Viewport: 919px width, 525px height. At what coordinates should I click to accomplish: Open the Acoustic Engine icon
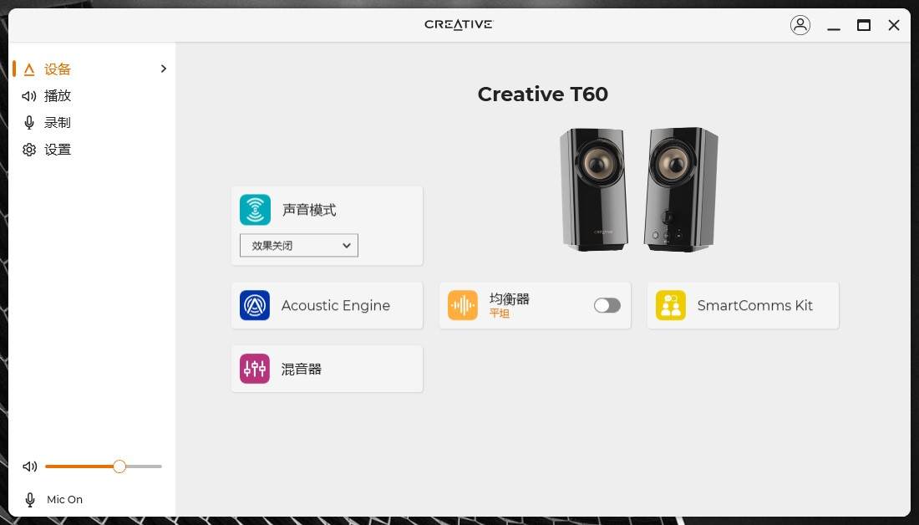[255, 305]
